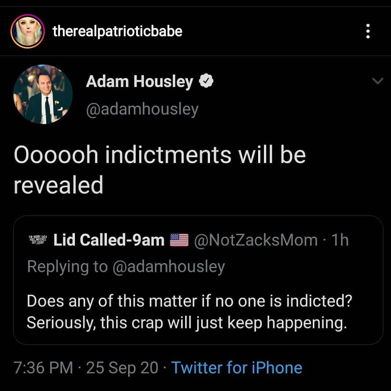The height and width of the screenshot is (391, 391).
Task: Open the @adamhousley handle below the name
Action: [142, 109]
